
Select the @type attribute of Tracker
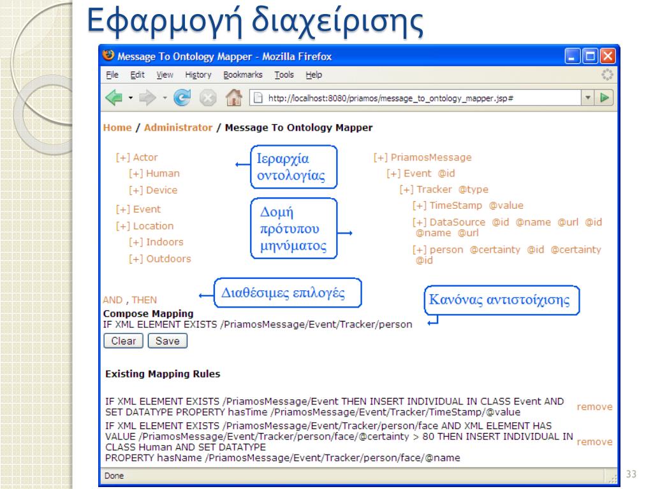pyautogui.click(x=473, y=190)
